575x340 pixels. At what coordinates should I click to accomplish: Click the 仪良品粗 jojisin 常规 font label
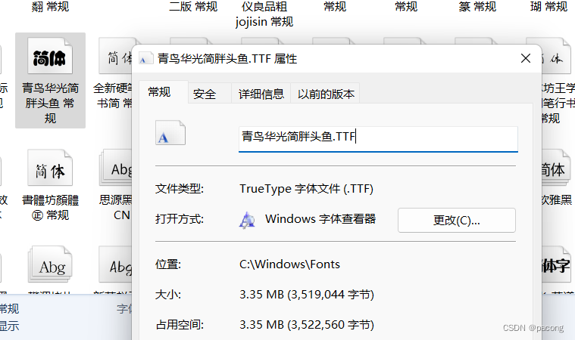click(x=264, y=14)
